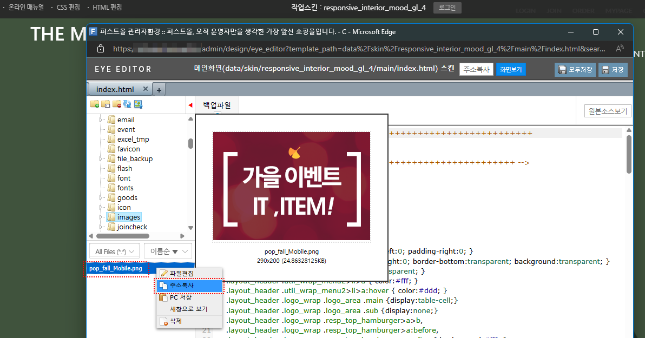The image size is (645, 338).
Task: Click the 원본소스보기 button
Action: point(608,111)
